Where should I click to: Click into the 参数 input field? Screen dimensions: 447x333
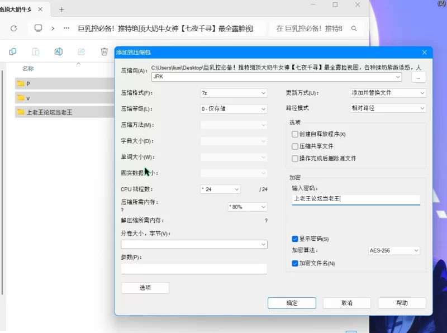(194, 269)
